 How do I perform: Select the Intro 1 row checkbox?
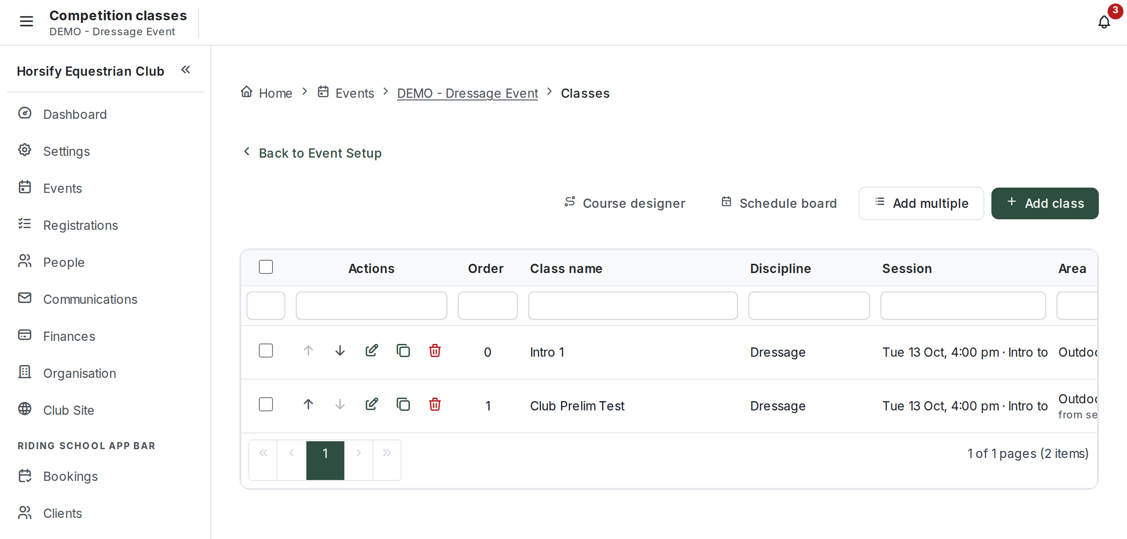(266, 351)
